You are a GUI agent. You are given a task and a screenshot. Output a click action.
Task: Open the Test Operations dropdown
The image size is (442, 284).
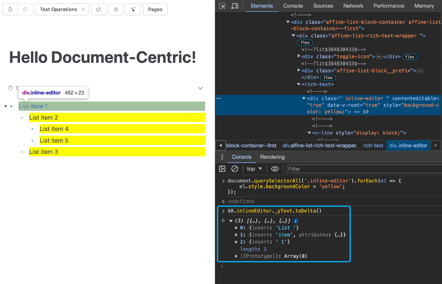(62, 9)
